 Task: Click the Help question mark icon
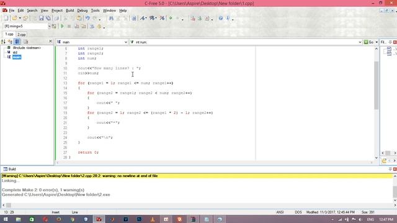pyautogui.click(x=221, y=18)
